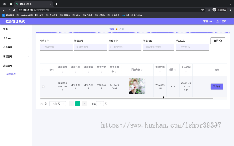
Task: Open the 课程类型 select dropdown
Action: [159, 47]
